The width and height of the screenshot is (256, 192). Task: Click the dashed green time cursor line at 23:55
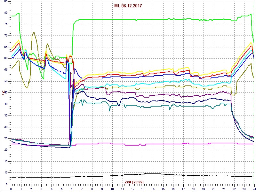254,93
